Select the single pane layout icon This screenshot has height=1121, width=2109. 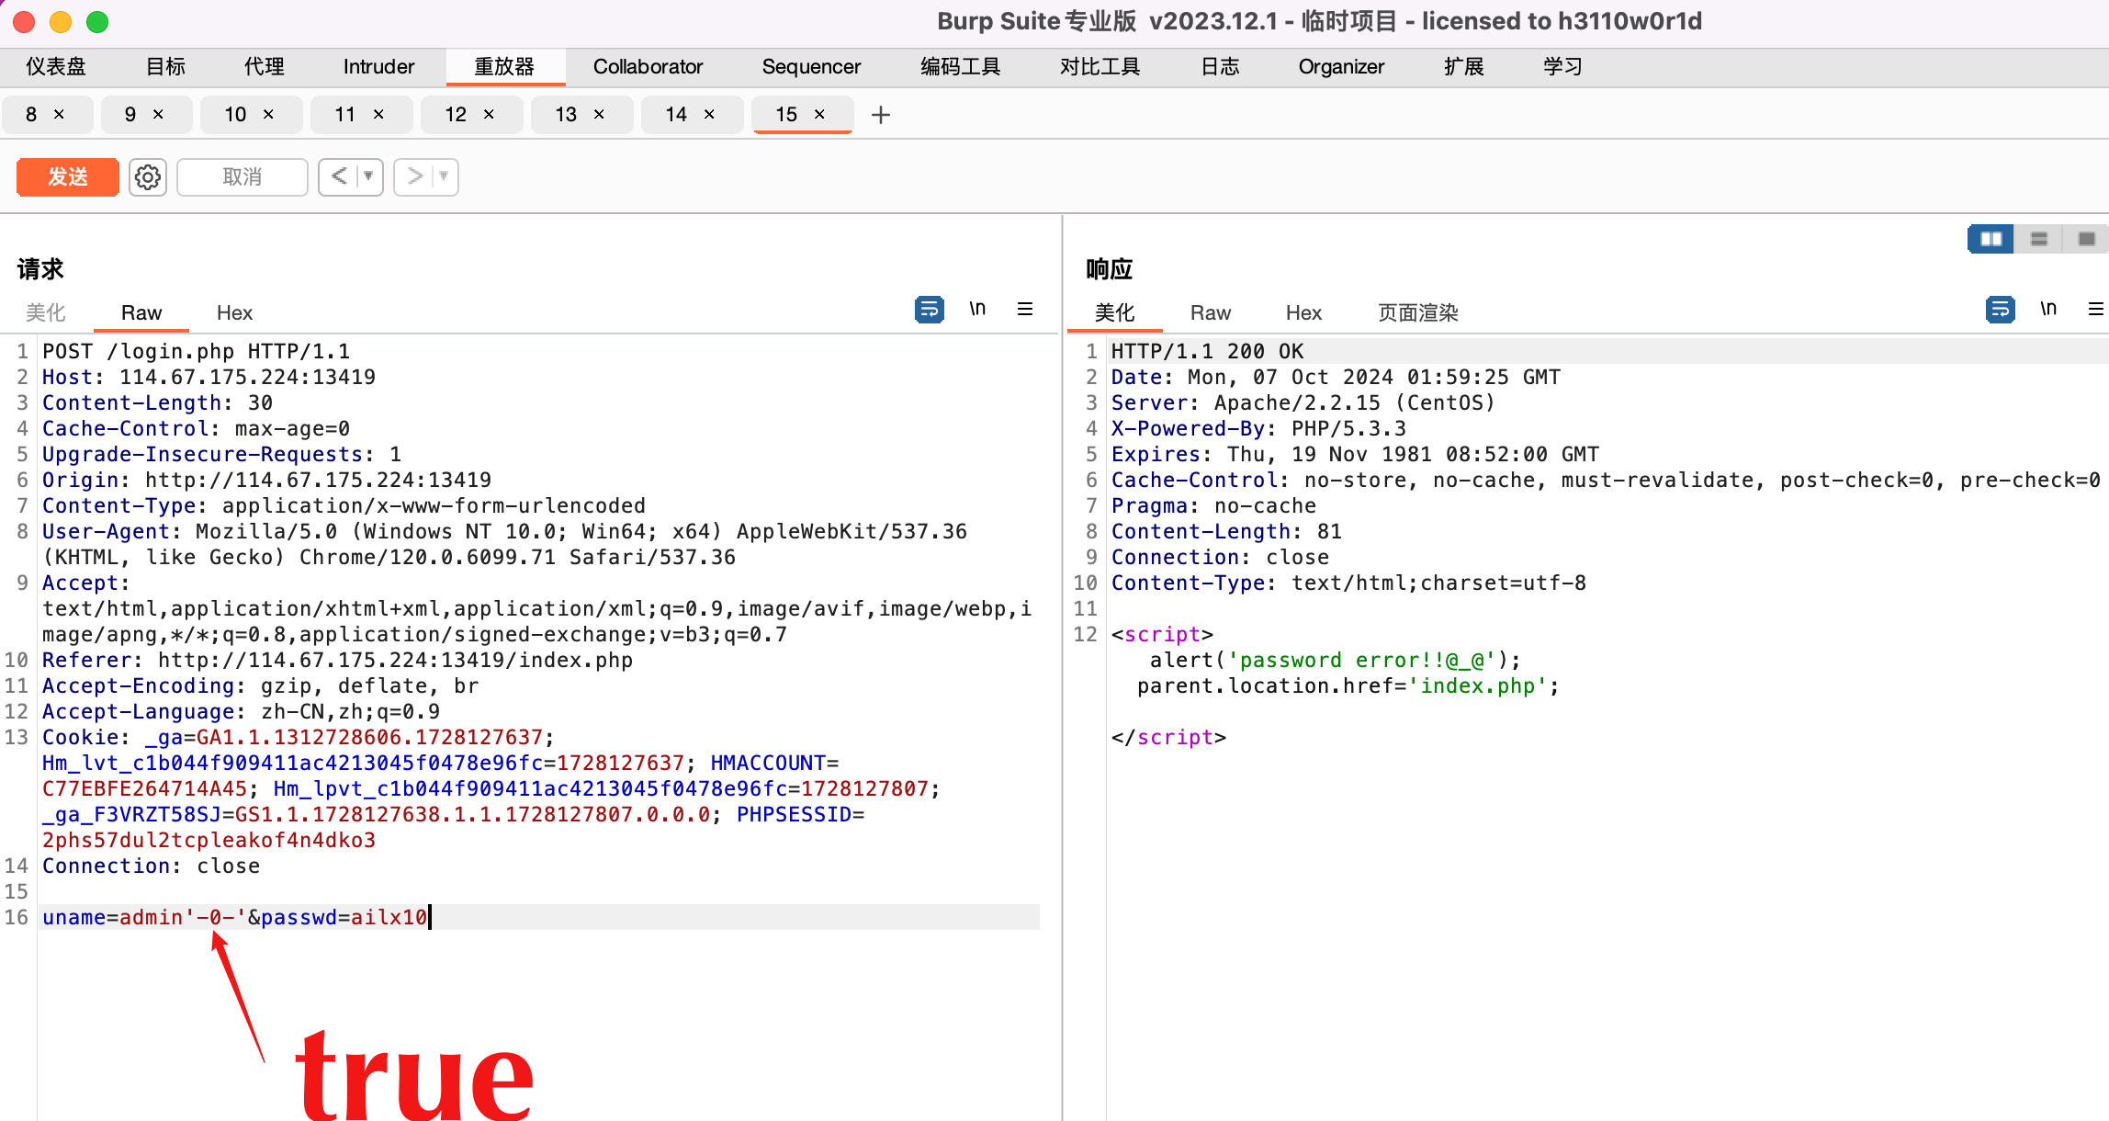(2084, 238)
